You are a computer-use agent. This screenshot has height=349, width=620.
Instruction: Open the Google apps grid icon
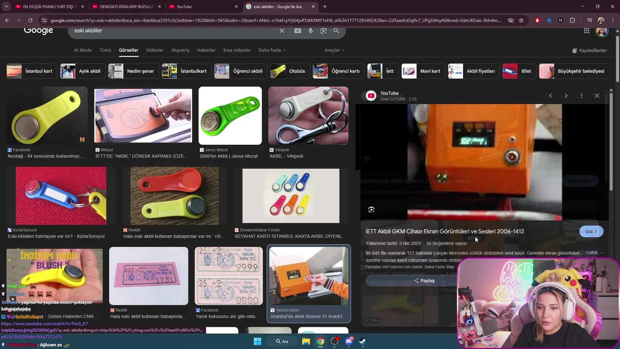pyautogui.click(x=587, y=31)
